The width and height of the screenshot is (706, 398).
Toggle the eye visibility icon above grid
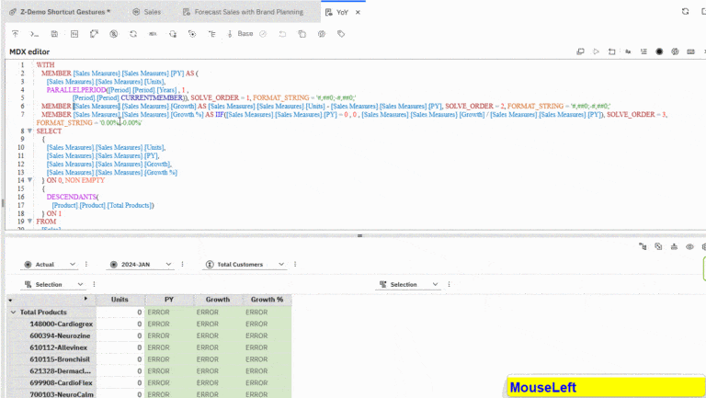coord(689,246)
